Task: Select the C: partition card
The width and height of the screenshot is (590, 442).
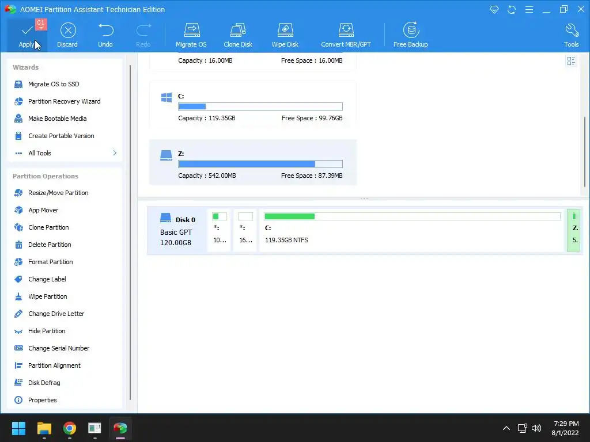Action: pos(253,105)
